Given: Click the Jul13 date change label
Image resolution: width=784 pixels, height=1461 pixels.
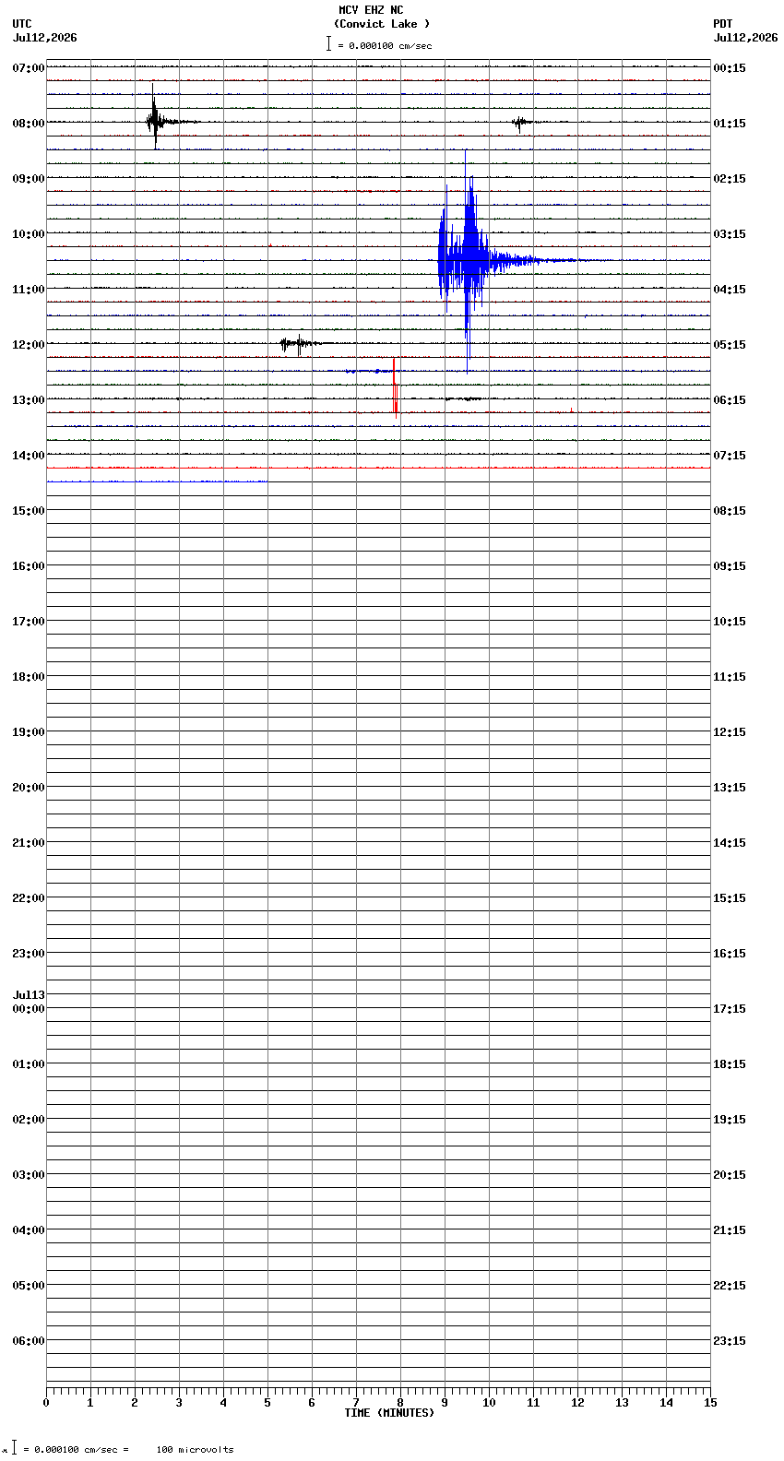Looking at the screenshot, I should (29, 995).
